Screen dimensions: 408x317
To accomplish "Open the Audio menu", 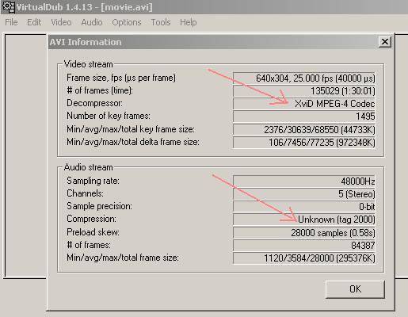I will pos(92,22).
